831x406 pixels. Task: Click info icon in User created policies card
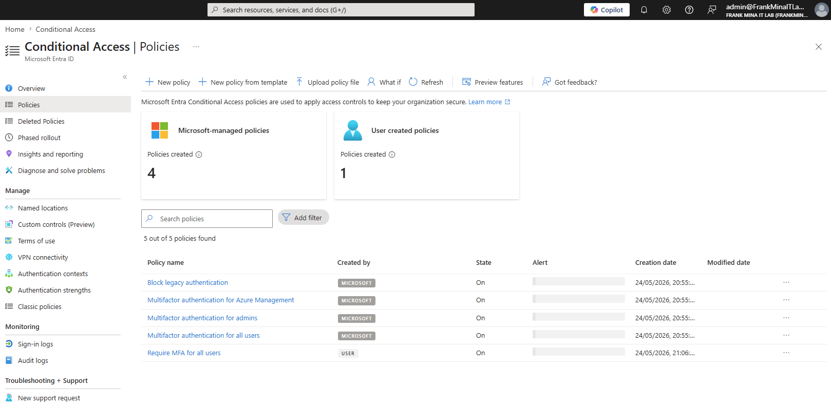[x=392, y=154]
